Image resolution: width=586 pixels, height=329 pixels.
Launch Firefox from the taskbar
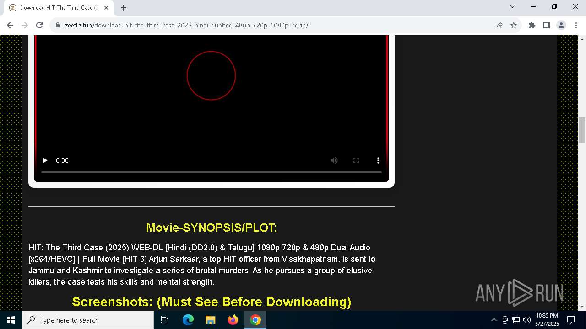[233, 320]
